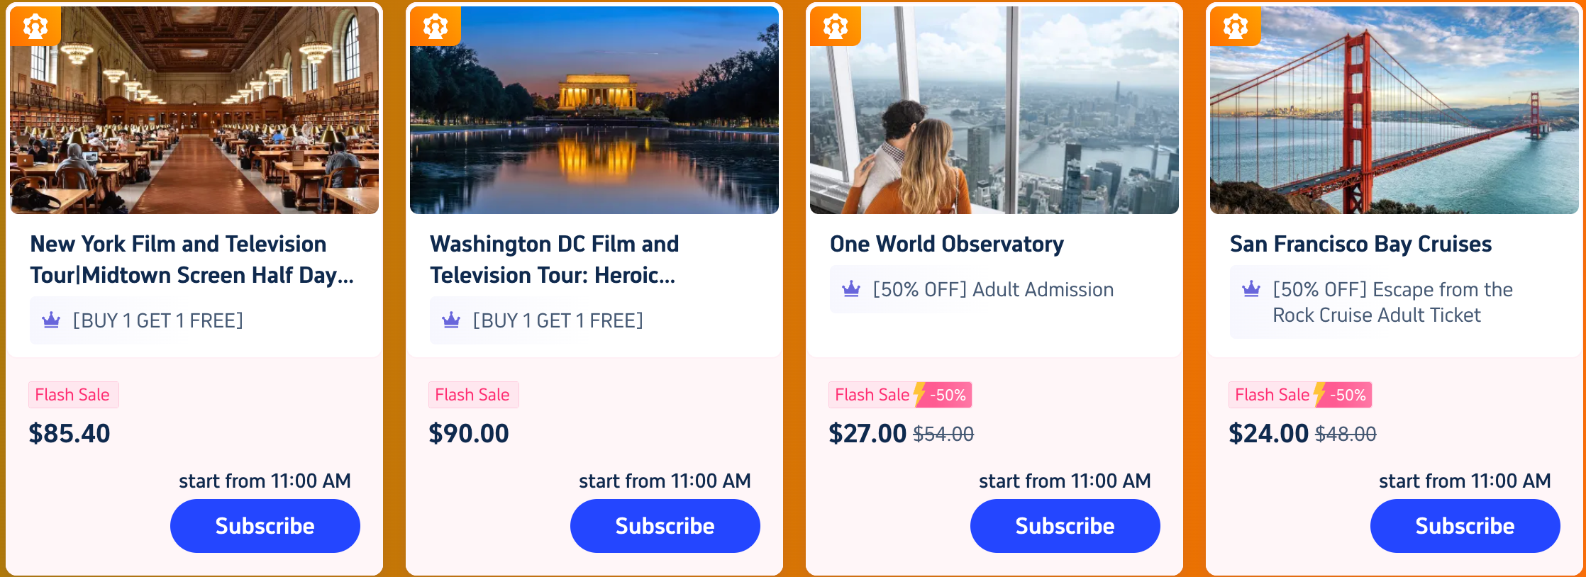Click crown icon beside New York BUY 1 GET 1 FREE
The height and width of the screenshot is (577, 1586).
51,320
